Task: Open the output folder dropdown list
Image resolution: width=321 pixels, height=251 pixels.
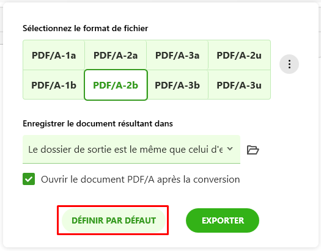Action: point(131,149)
